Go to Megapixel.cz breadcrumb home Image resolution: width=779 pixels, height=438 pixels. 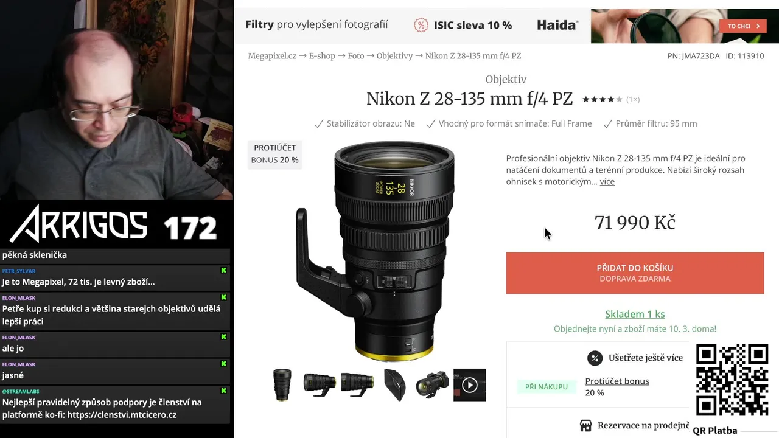click(272, 56)
